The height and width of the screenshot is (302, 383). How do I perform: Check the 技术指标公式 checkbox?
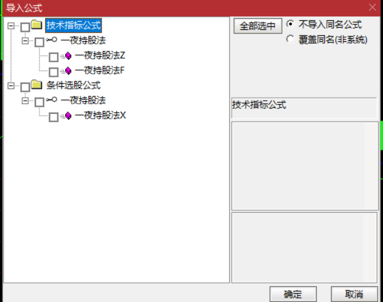[25, 27]
